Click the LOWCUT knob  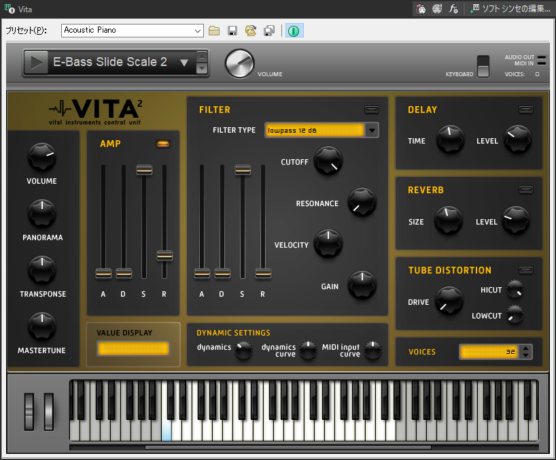[515, 314]
